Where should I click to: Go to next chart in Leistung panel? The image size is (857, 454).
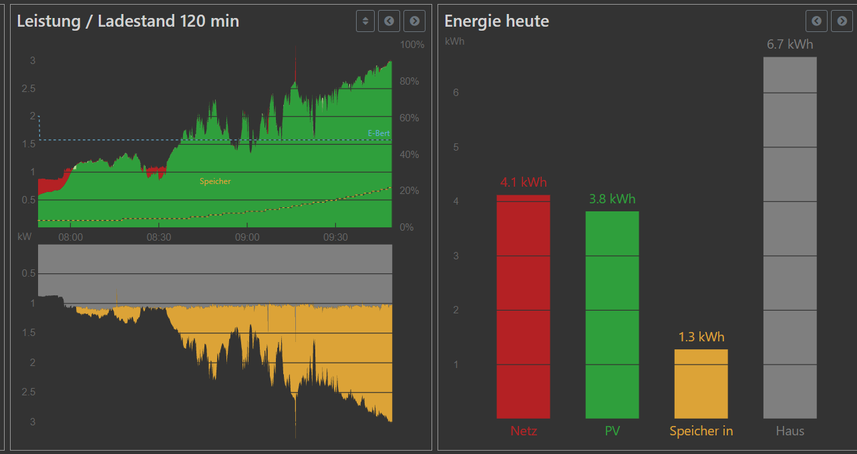point(415,21)
